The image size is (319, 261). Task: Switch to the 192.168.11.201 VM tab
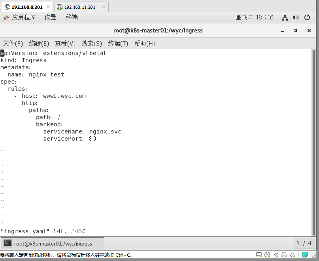click(81, 7)
